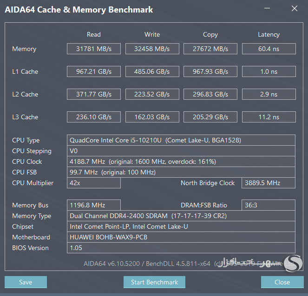Click North Bridge Clock 3889.5 MHz field
This screenshot has width=308, height=296.
(269, 183)
